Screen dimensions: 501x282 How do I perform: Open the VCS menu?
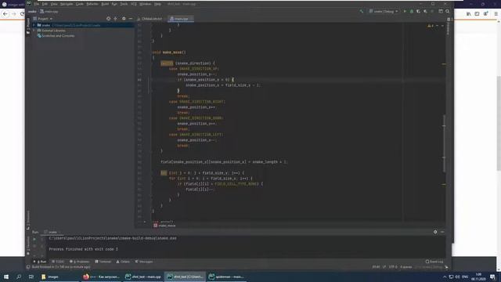(x=134, y=4)
